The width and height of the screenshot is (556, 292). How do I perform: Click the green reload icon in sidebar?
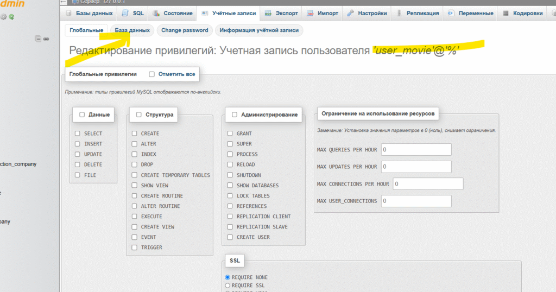pyautogui.click(x=11, y=17)
